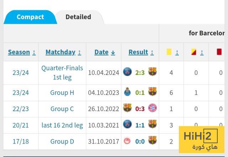Open the 2:3 match result link
The height and width of the screenshot is (157, 228).
140,72
